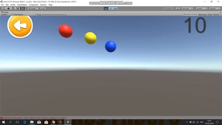222x125 pixels.
Task: Select the Move tool
Action: click(x=8, y=8)
